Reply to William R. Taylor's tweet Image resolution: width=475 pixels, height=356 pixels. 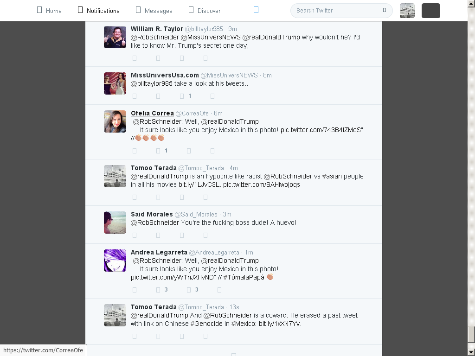pos(135,58)
